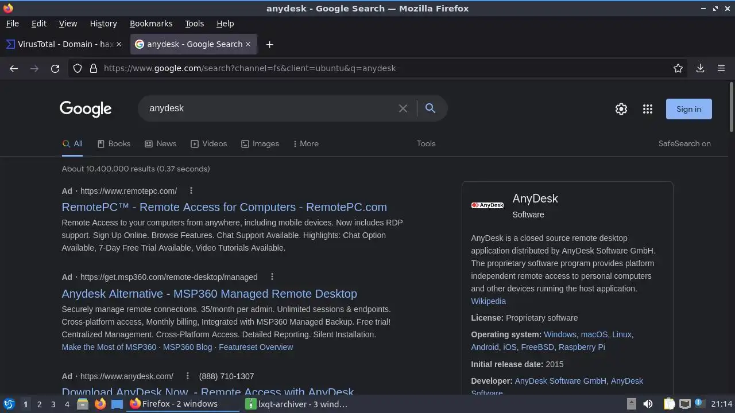
Task: Go to Google home via logo
Action: (86, 109)
